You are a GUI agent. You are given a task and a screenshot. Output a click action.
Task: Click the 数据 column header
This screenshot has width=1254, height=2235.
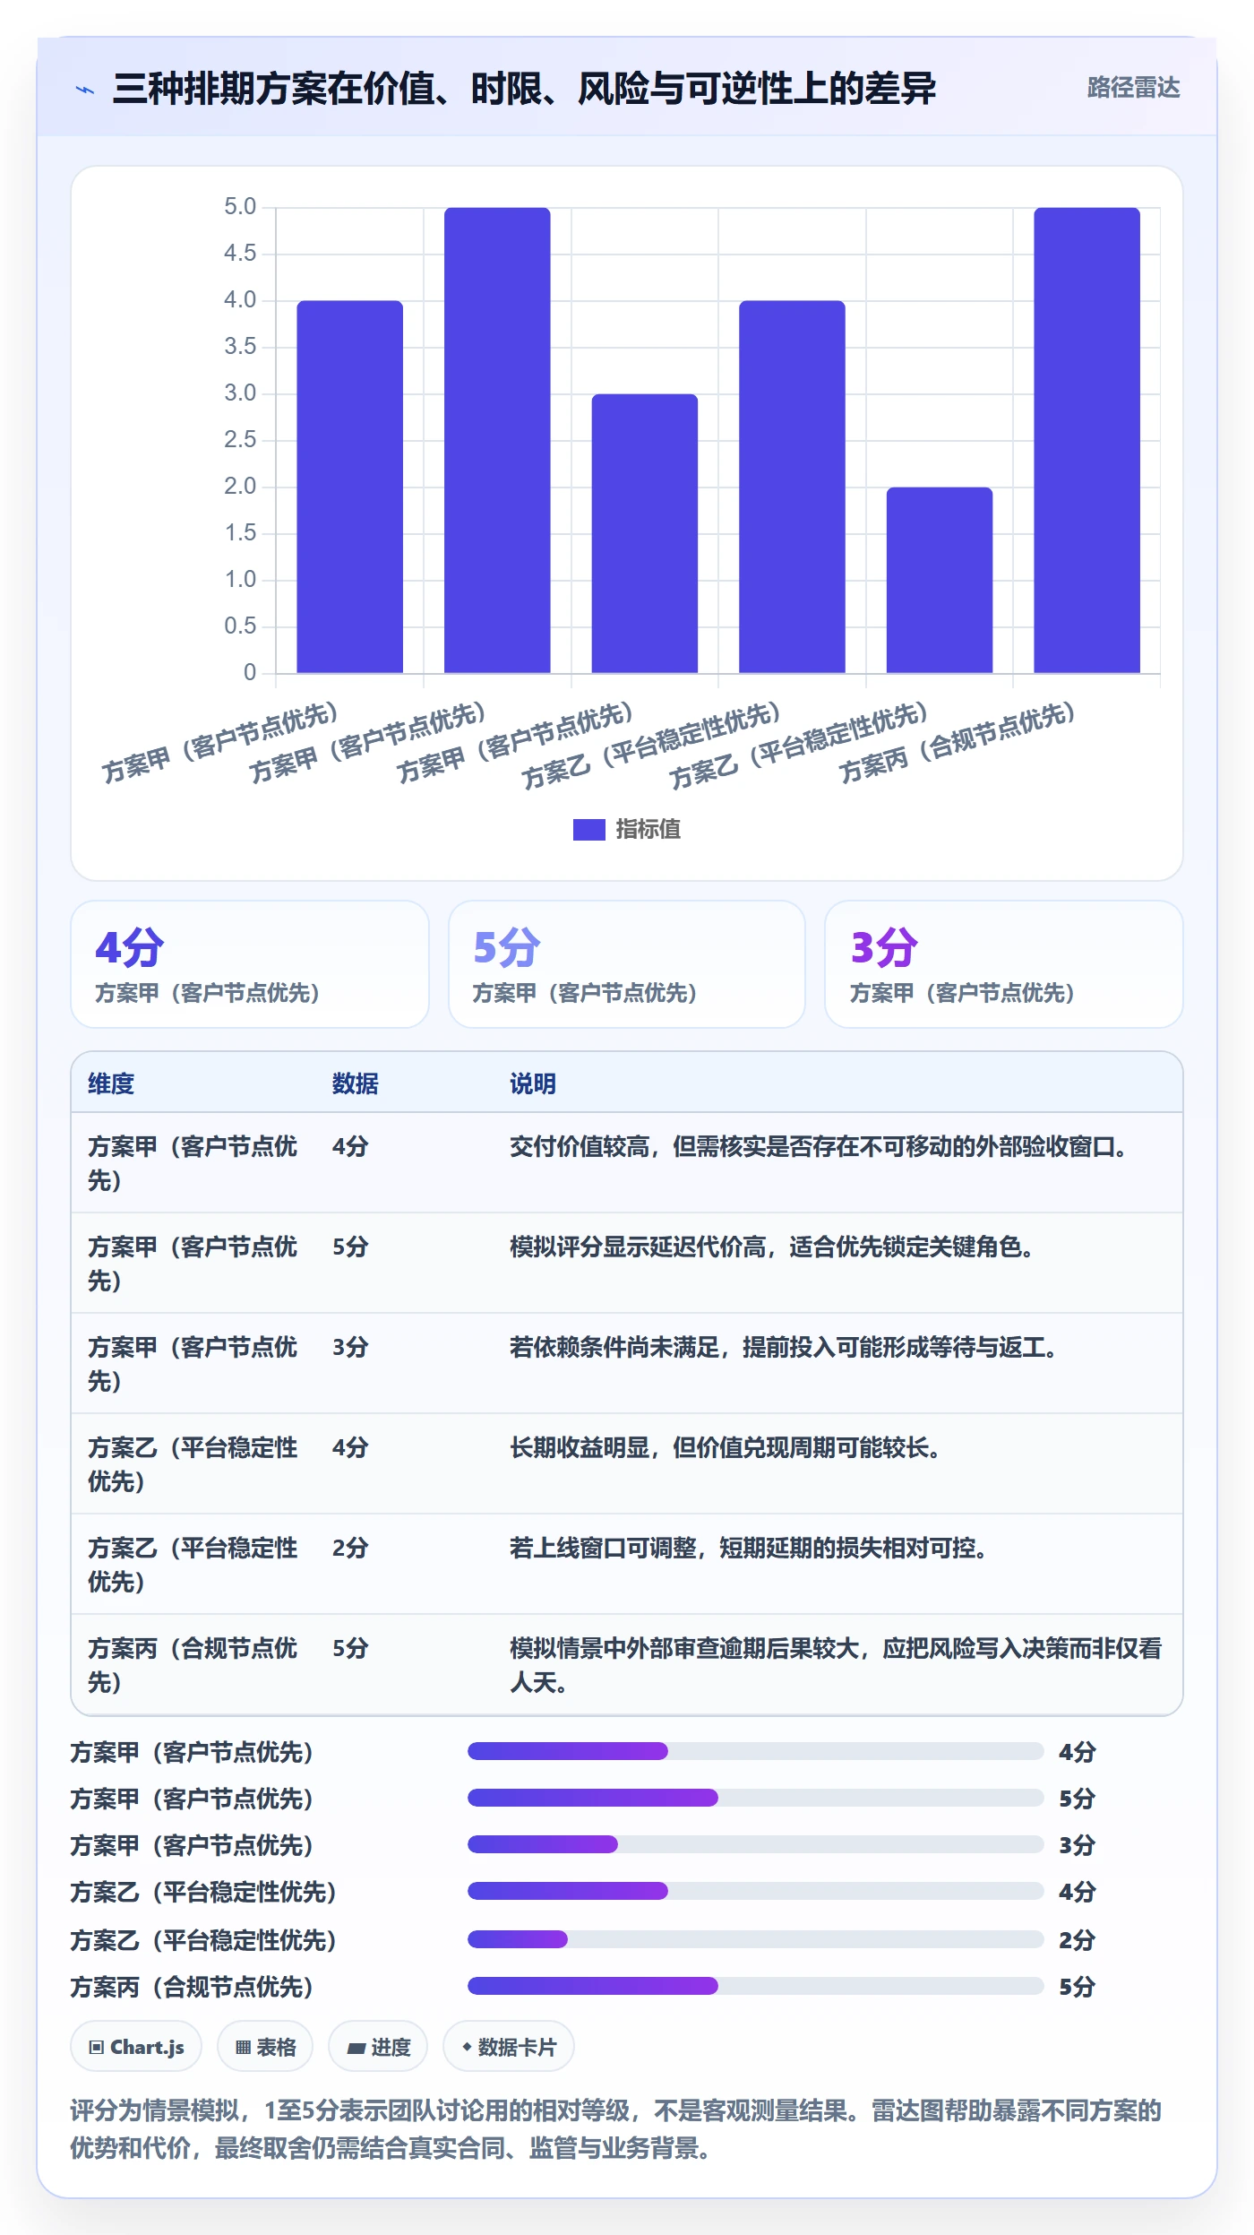pyautogui.click(x=355, y=1083)
